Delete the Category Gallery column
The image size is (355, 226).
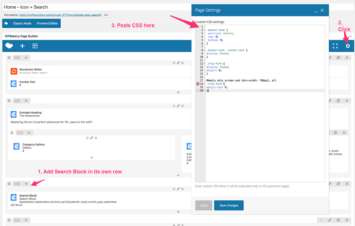tap(96, 138)
